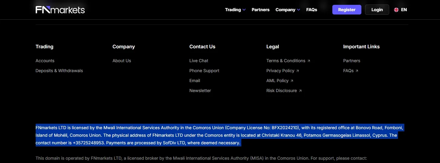Click arrow icon next to Privacy Policy
Image resolution: width=440 pixels, height=163 pixels.
tap(298, 71)
